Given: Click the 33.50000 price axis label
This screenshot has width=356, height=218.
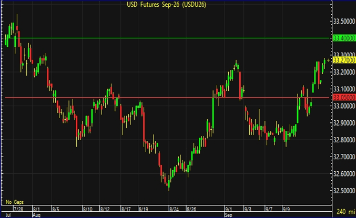Looking at the screenshot, I should pyautogui.click(x=344, y=22).
